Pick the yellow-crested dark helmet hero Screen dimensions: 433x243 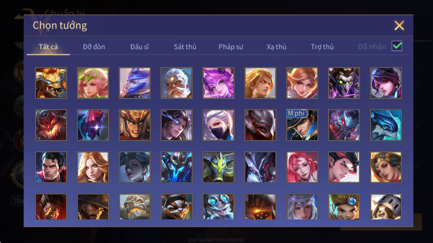[218, 167]
